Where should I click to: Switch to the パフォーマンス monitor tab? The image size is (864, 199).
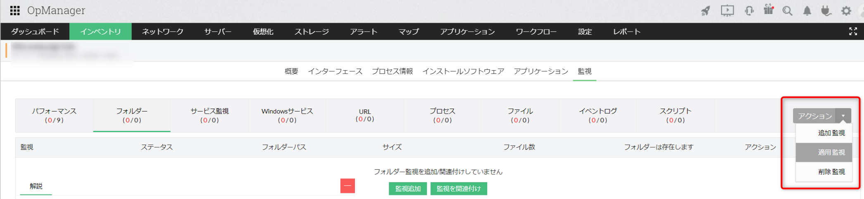[54, 115]
